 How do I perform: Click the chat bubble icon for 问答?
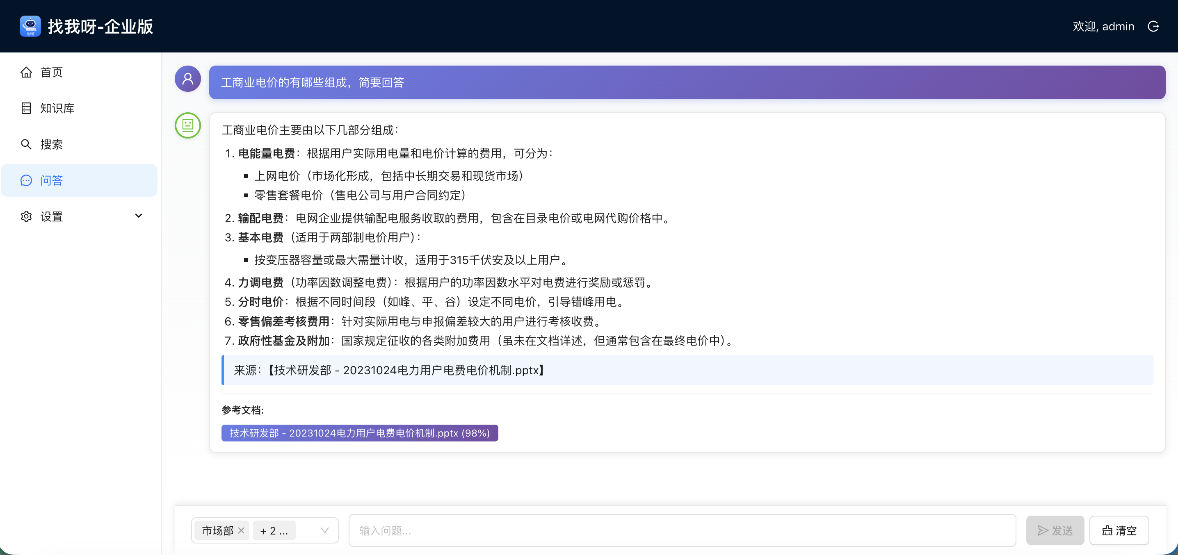(26, 181)
